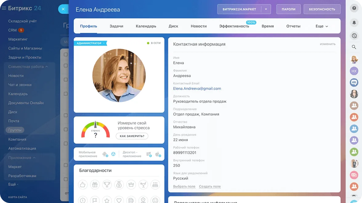Open the hamburger menu beside Битрикс 24
This screenshot has width=362, height=203.
4,8
